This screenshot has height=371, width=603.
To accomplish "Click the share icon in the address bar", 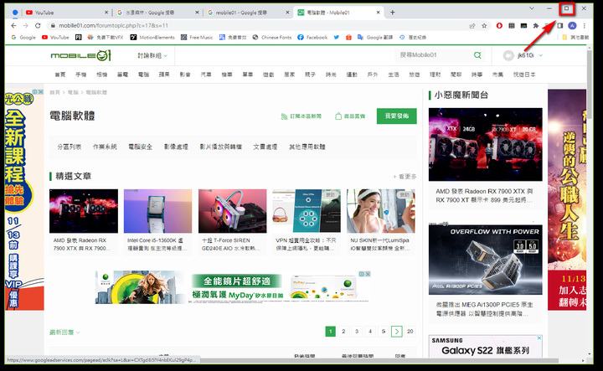I will [x=472, y=26].
